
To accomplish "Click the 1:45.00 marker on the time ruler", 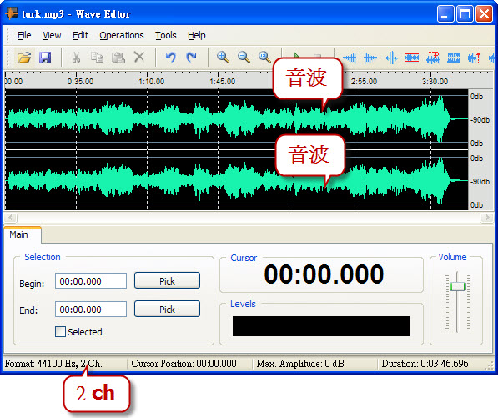I will (x=223, y=81).
